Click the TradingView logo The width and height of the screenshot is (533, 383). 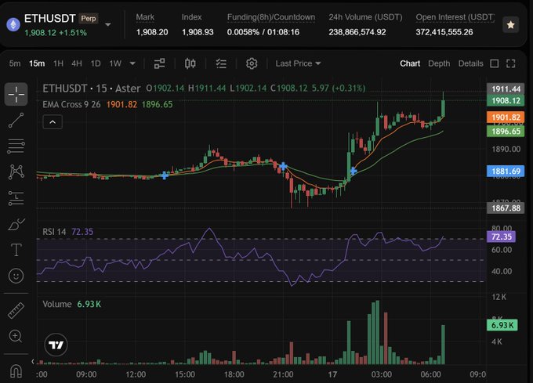(56, 345)
